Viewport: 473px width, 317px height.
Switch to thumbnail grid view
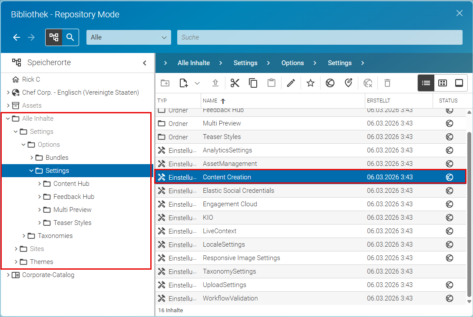443,83
